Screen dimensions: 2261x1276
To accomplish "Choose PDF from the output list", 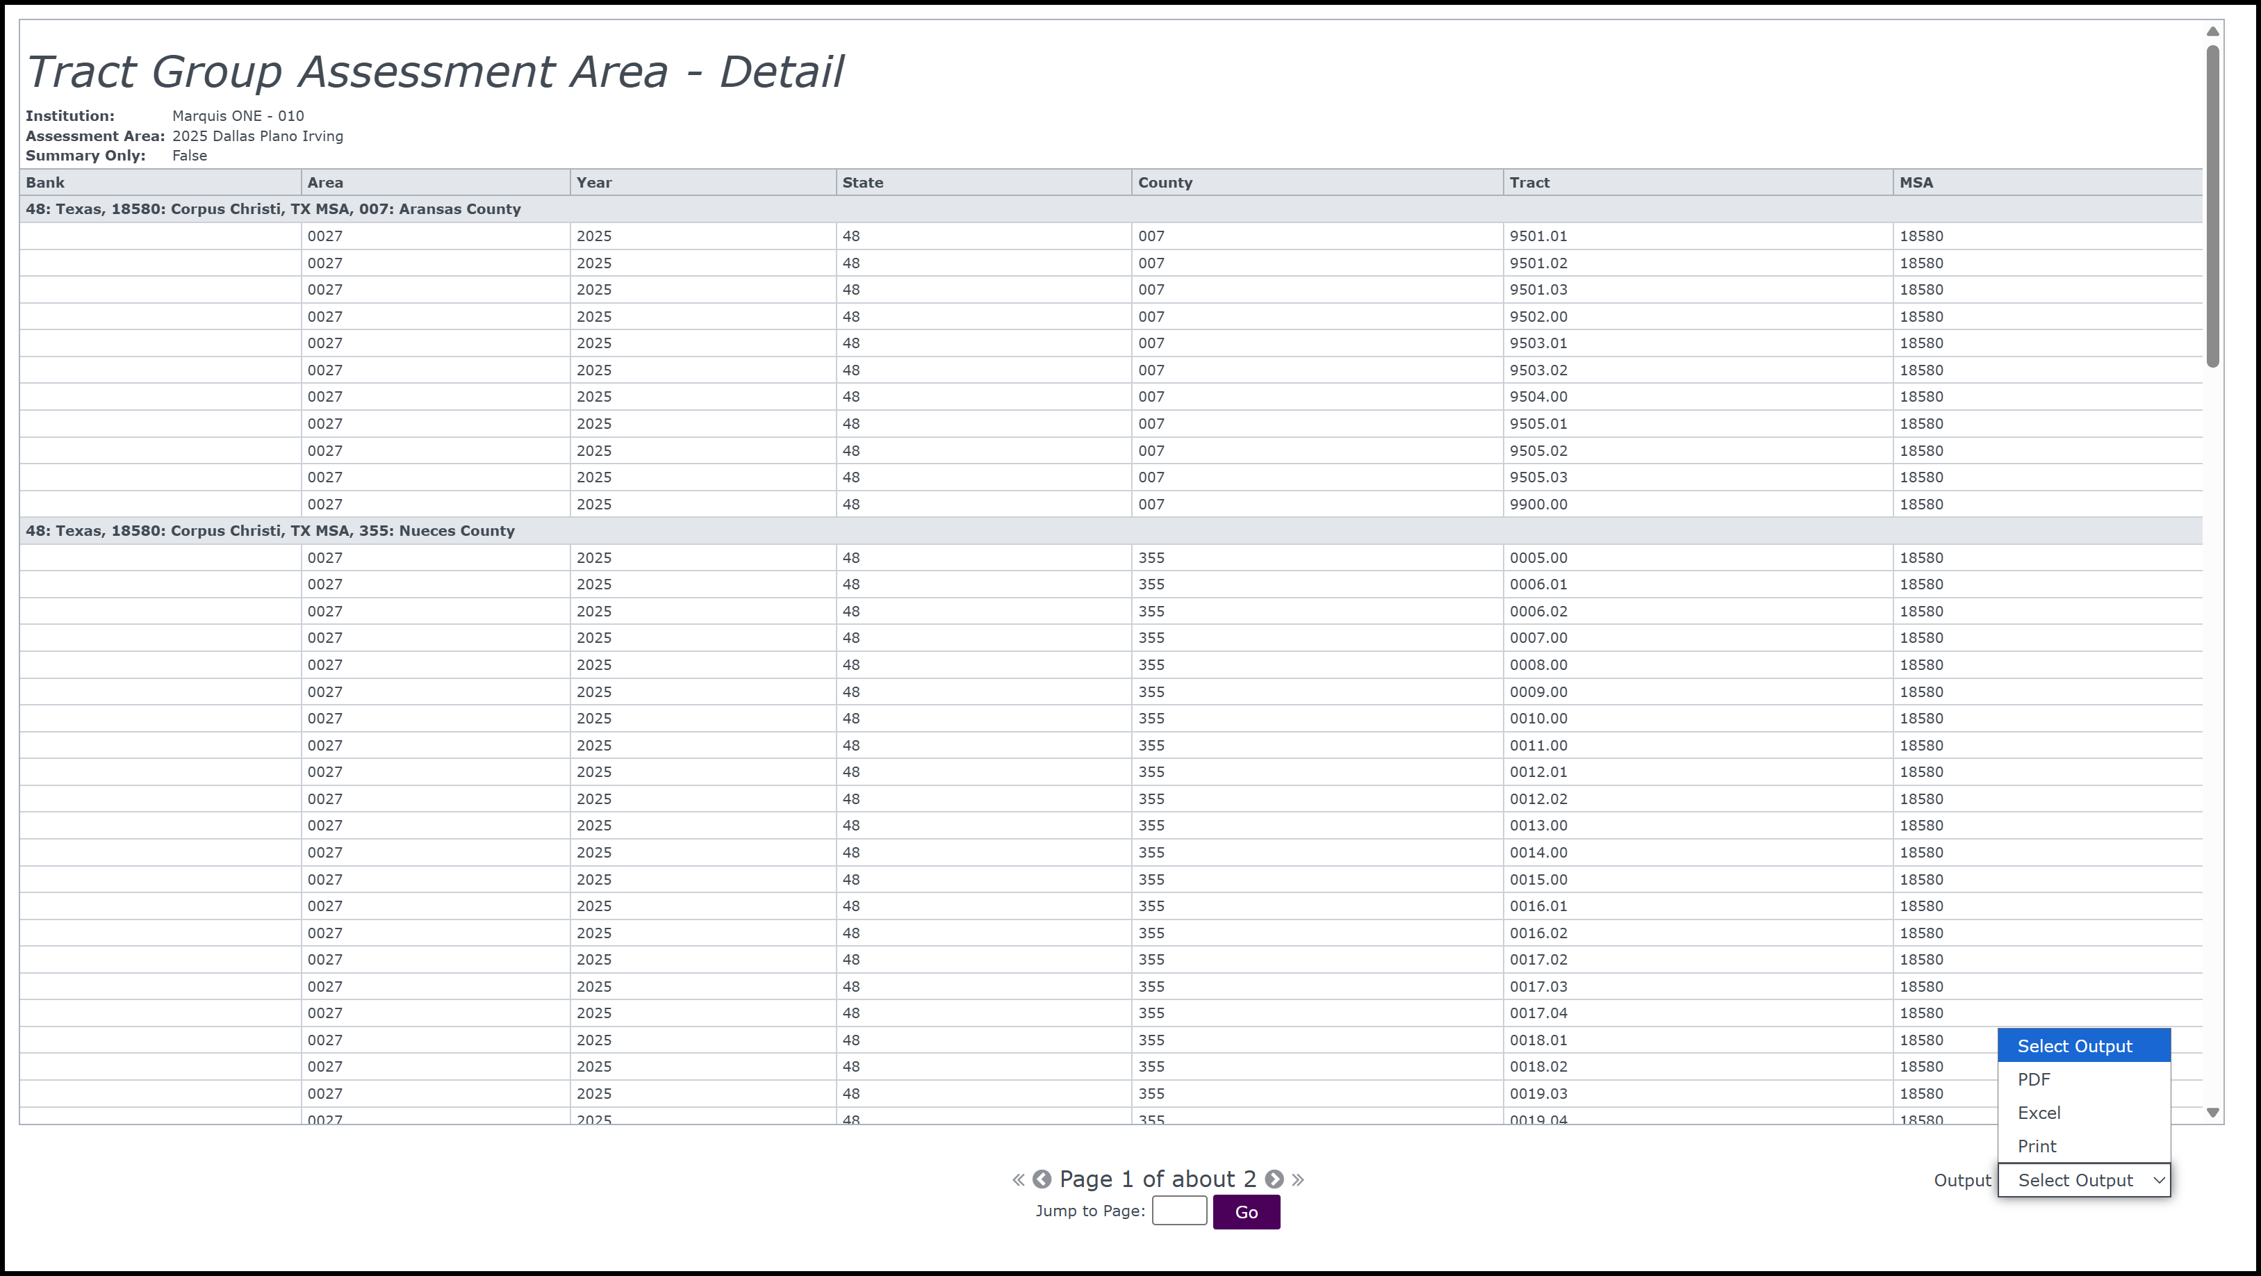I will click(2034, 1079).
